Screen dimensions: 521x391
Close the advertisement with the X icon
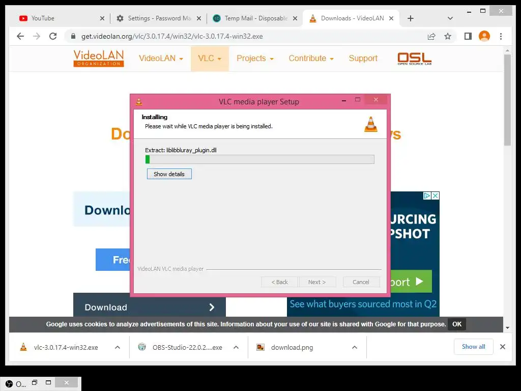435,196
